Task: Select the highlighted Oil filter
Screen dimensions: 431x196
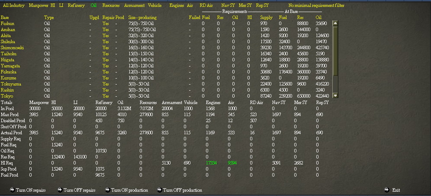Action: click(x=93, y=5)
